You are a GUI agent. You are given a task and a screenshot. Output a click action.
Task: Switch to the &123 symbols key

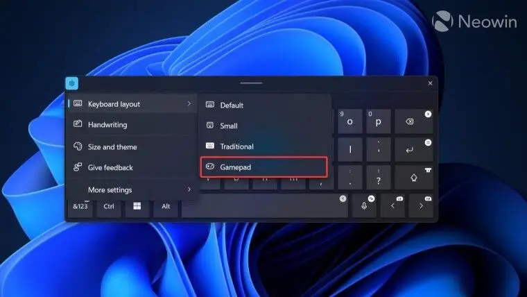80,206
